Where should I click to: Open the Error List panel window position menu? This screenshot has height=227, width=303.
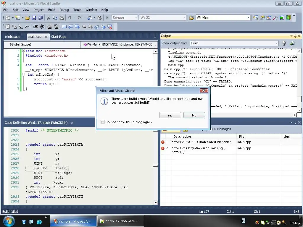(291, 122)
